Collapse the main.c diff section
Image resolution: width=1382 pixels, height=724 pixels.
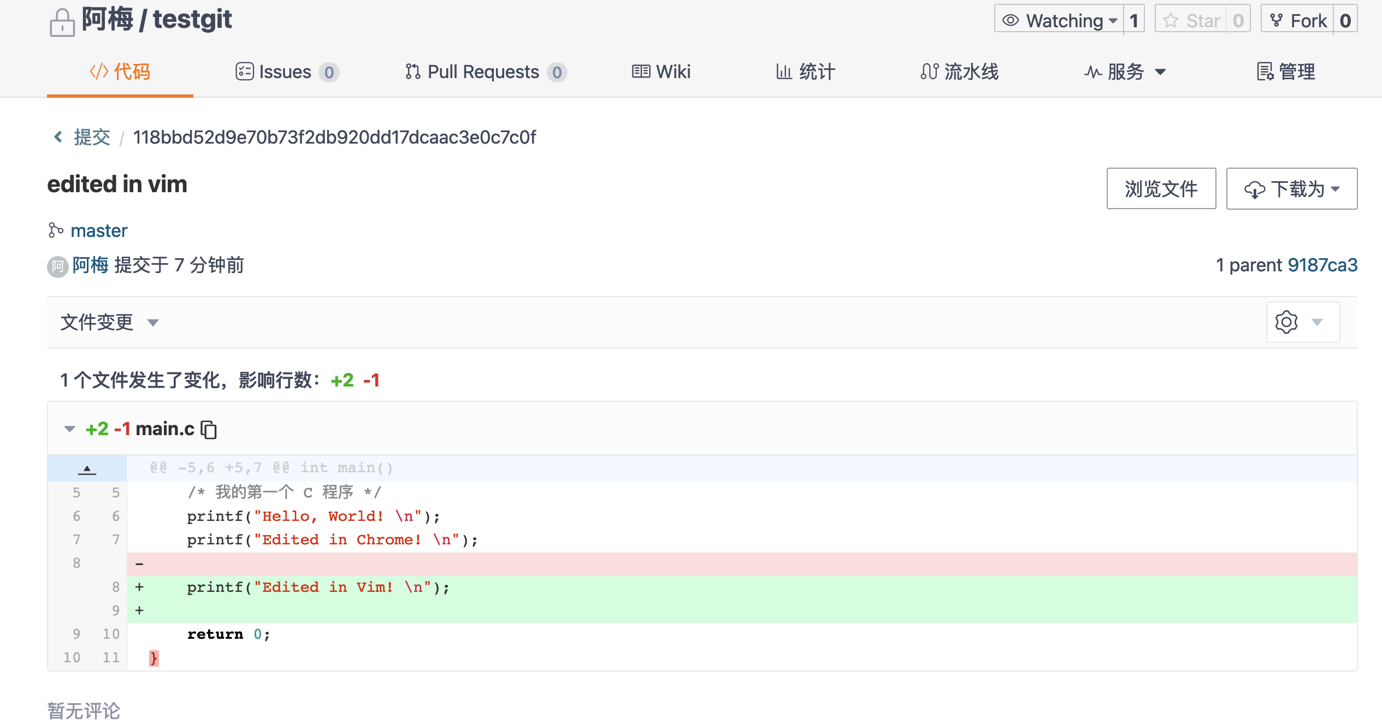click(70, 429)
